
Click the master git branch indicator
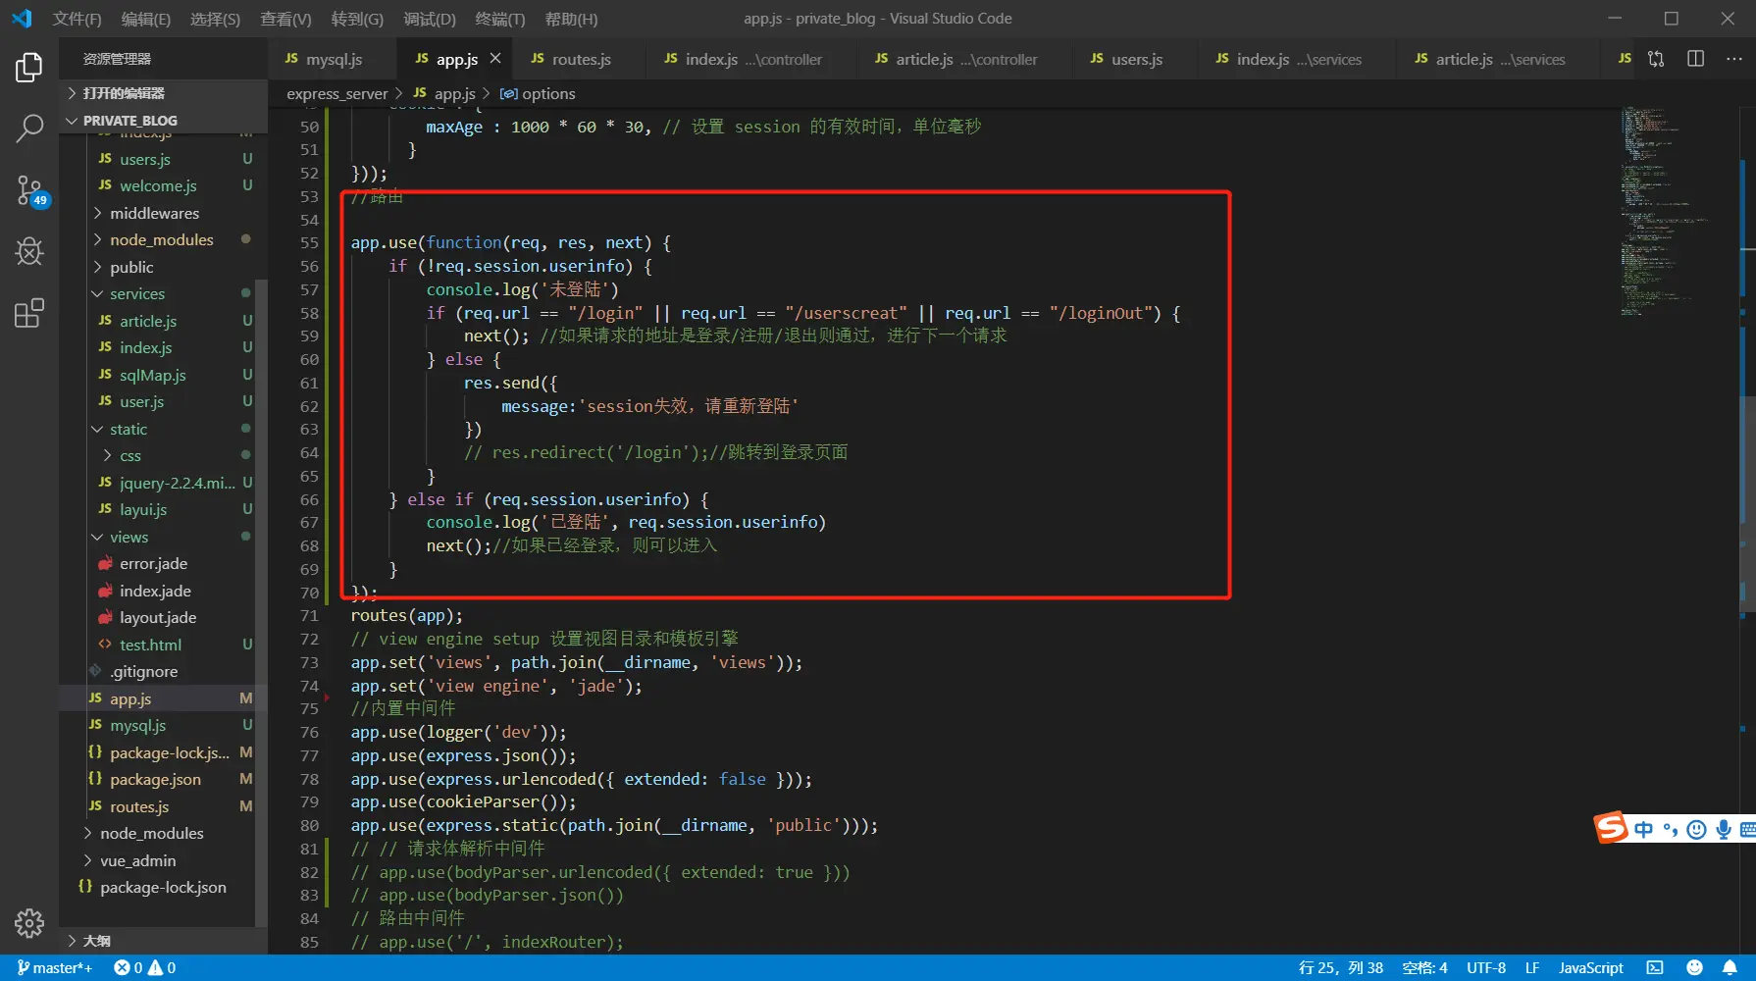(55, 967)
